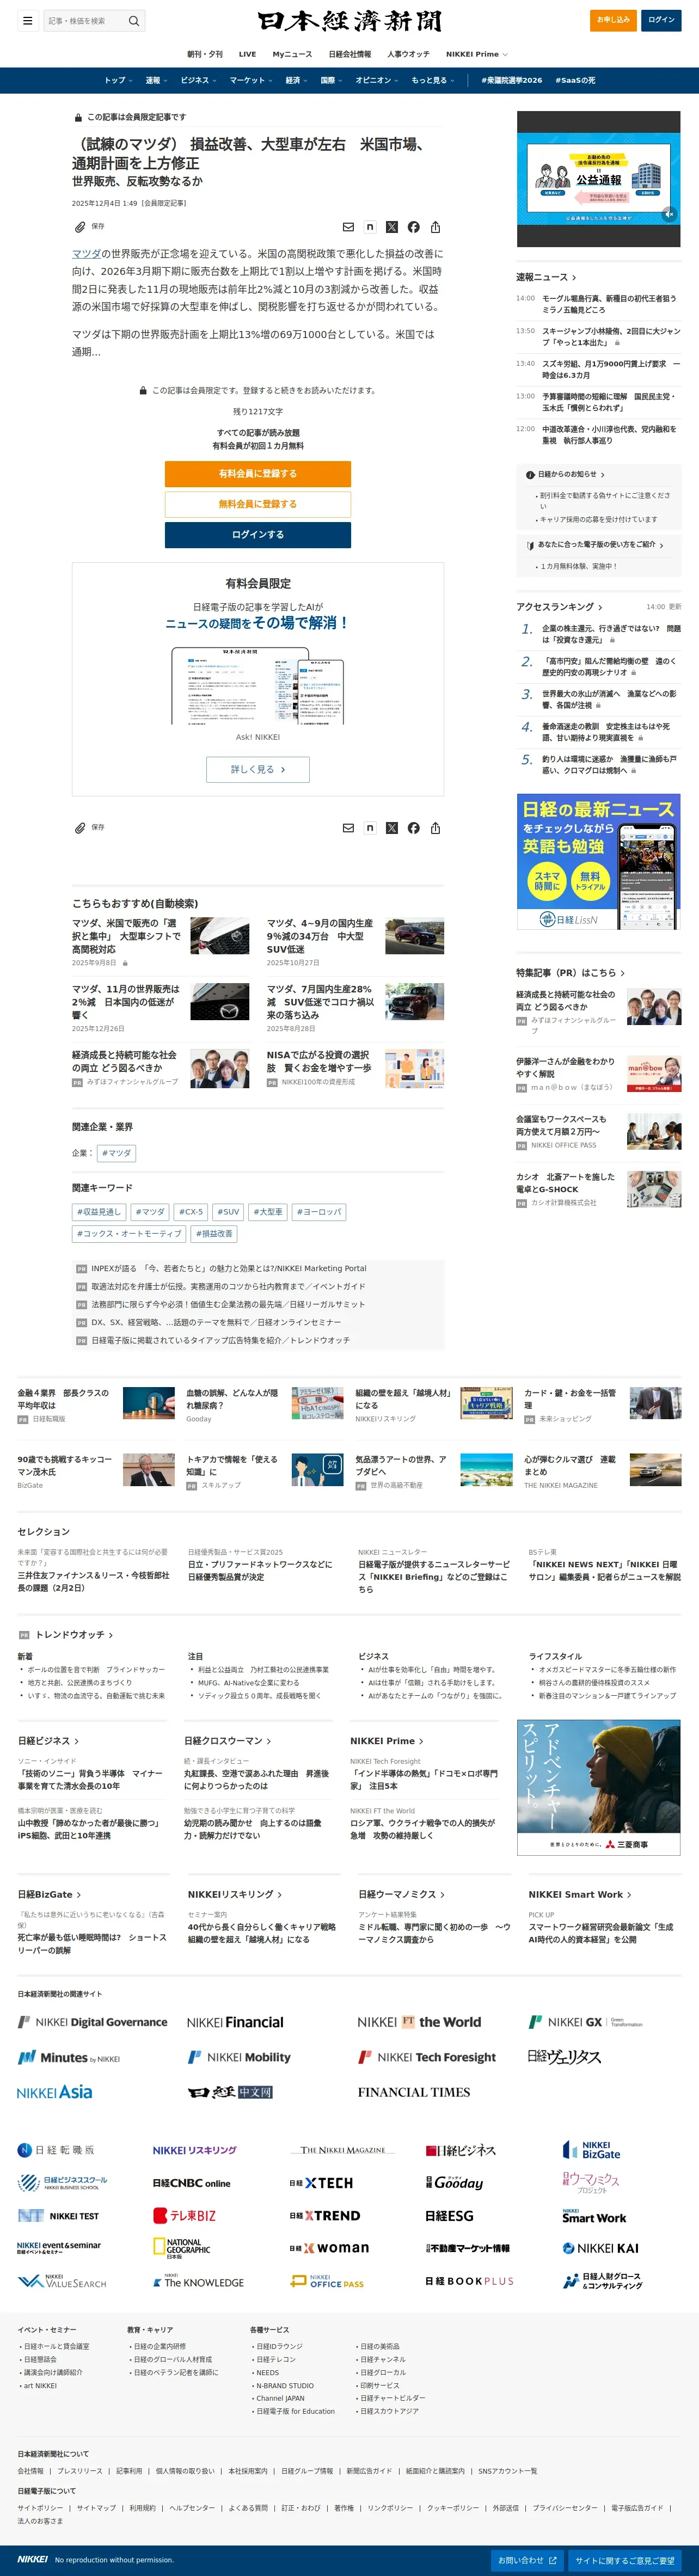Open the 日経LissN advertisement banner
This screenshot has height=2576, width=699.
[599, 862]
